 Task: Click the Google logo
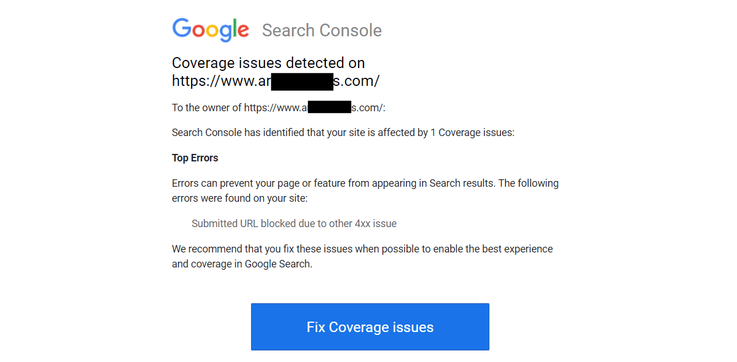[x=211, y=30]
